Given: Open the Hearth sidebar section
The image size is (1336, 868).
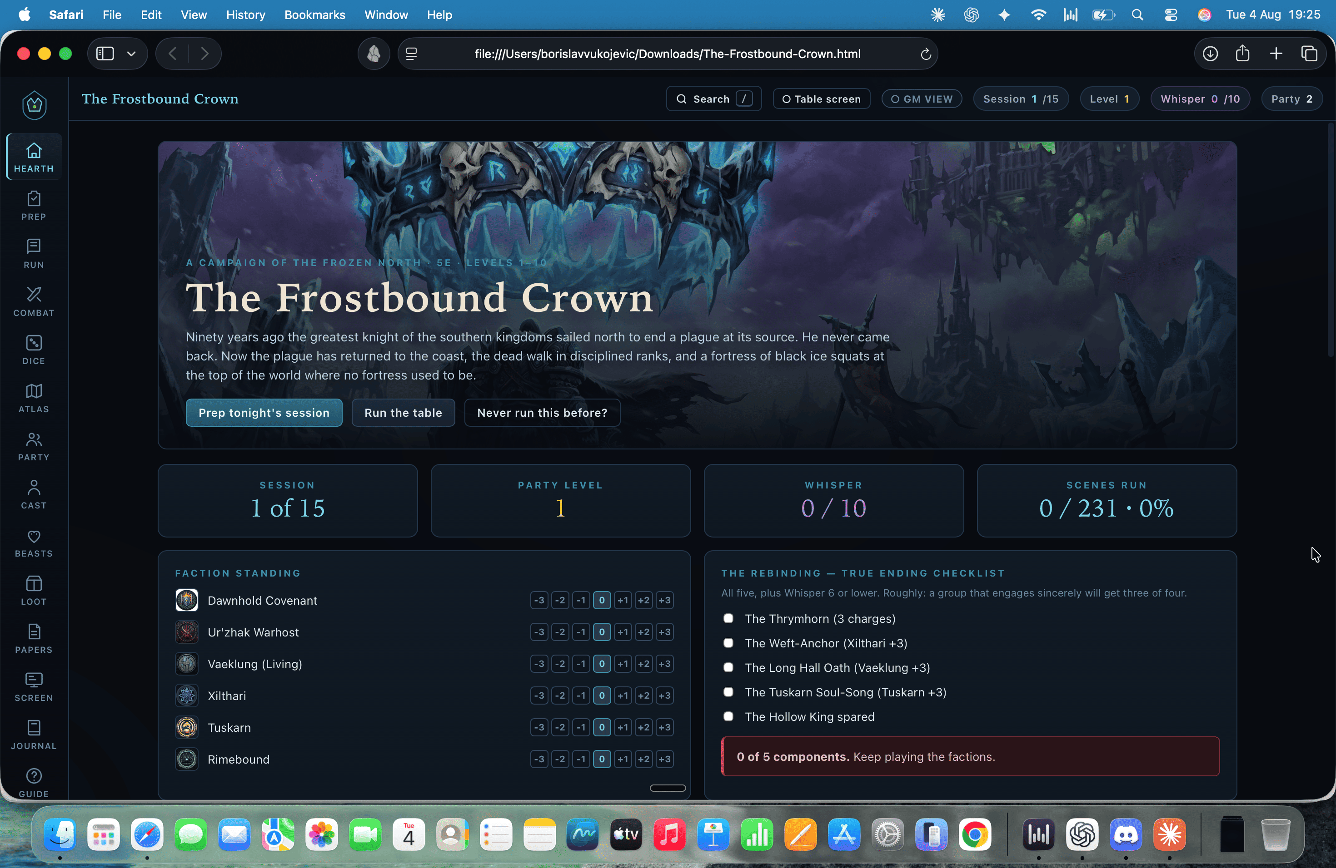Looking at the screenshot, I should pos(34,157).
